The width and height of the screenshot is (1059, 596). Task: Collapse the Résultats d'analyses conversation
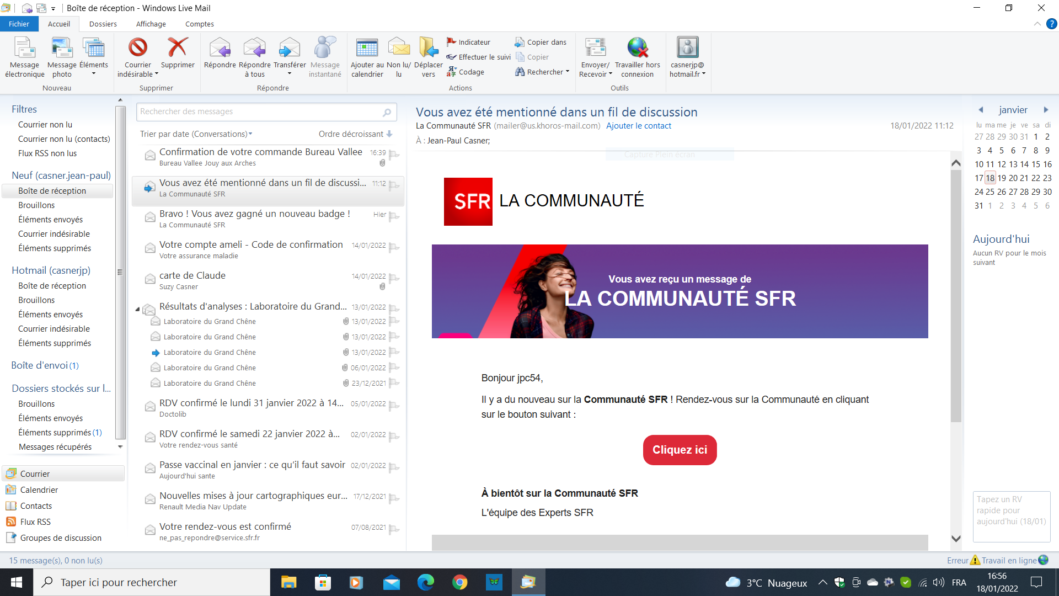pyautogui.click(x=137, y=309)
